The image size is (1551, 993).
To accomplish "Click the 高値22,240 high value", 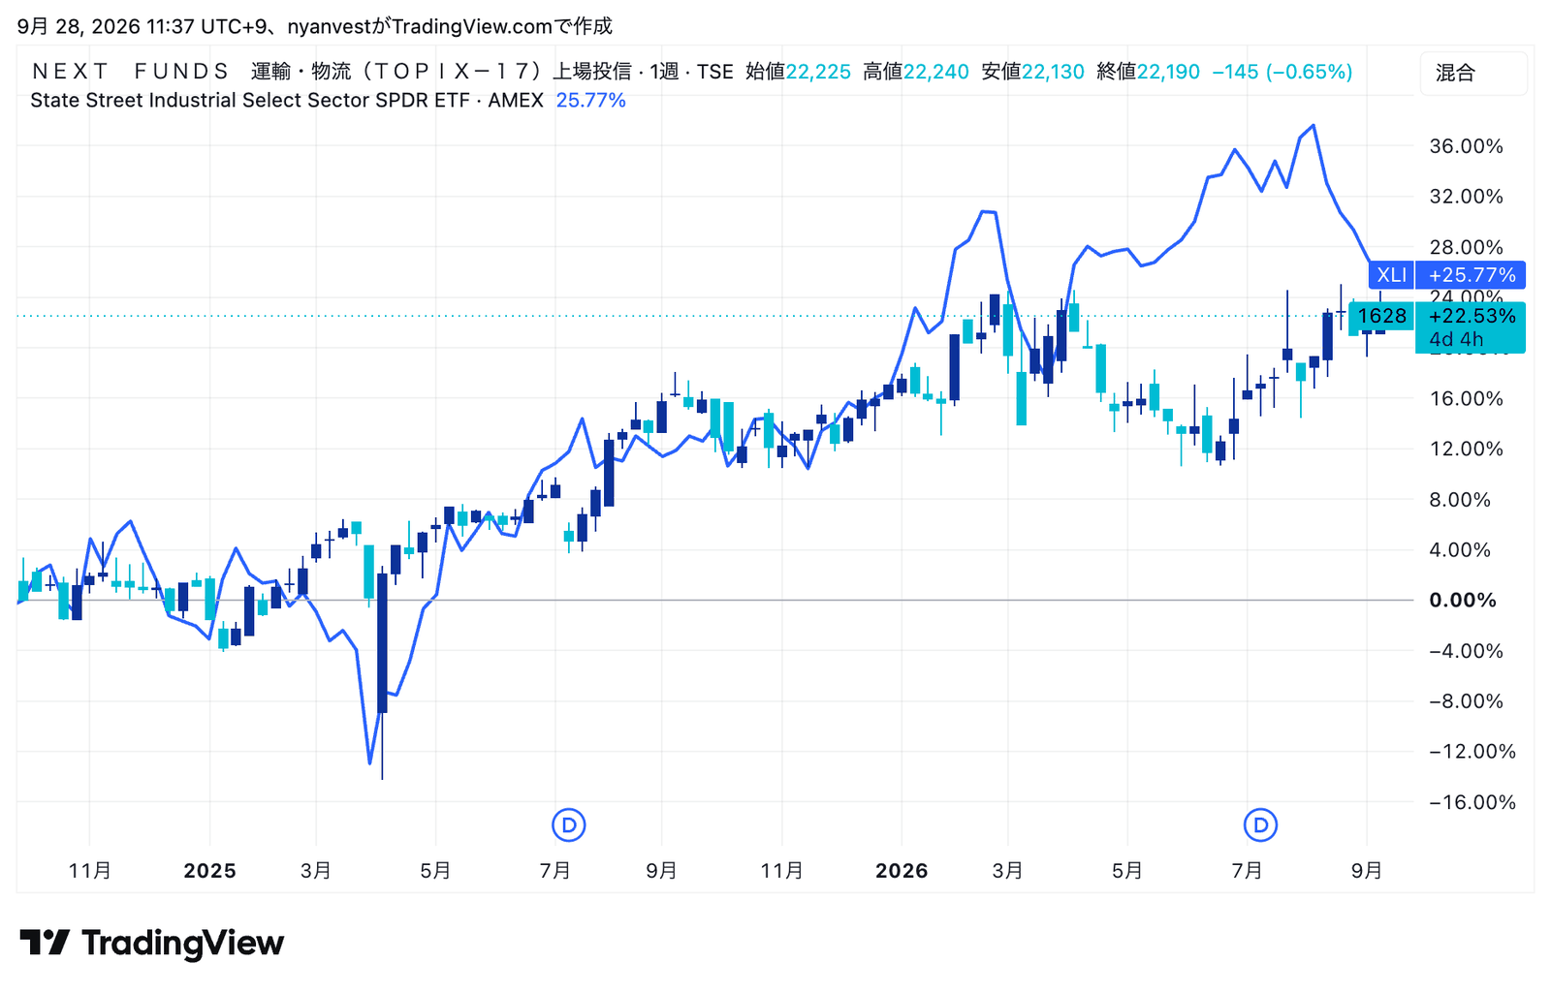I will 916,72.
